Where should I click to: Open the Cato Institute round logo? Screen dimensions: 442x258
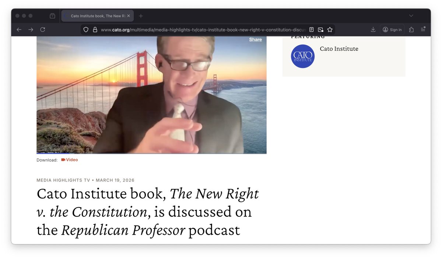click(x=303, y=56)
